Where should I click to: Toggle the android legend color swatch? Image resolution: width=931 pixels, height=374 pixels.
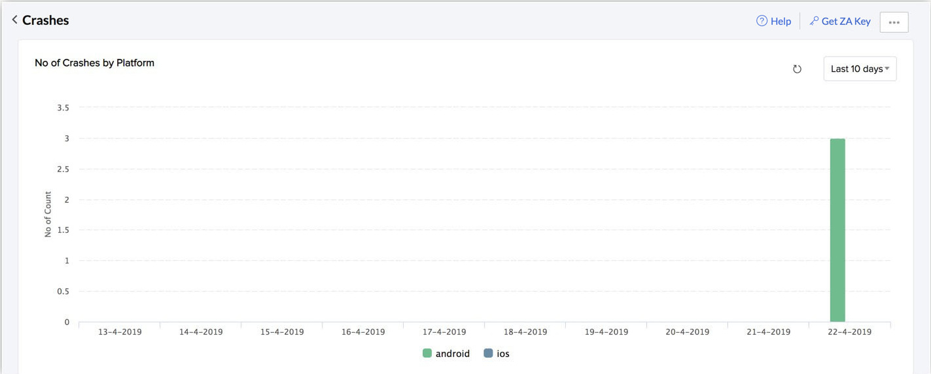(427, 353)
